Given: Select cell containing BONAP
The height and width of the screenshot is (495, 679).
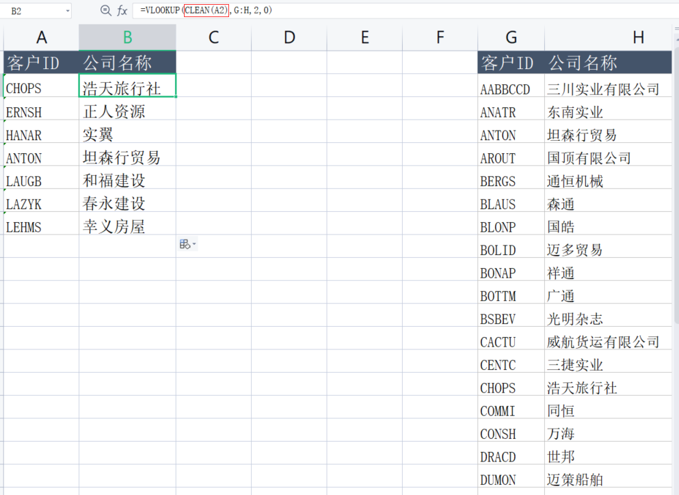Looking at the screenshot, I should click(x=511, y=269).
